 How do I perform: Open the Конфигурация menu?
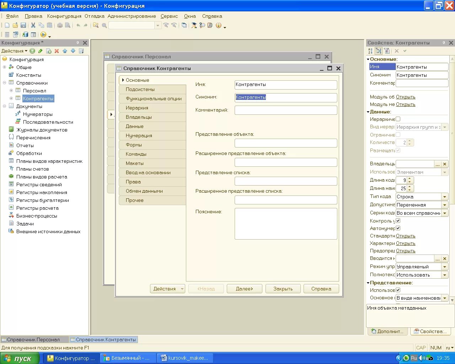point(64,16)
